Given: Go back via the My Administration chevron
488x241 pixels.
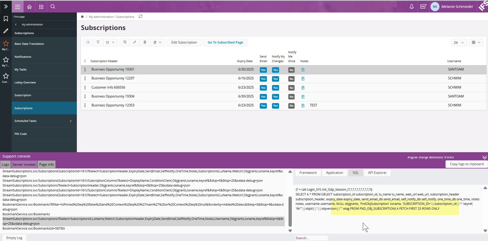Looking at the screenshot, I should (16, 24).
